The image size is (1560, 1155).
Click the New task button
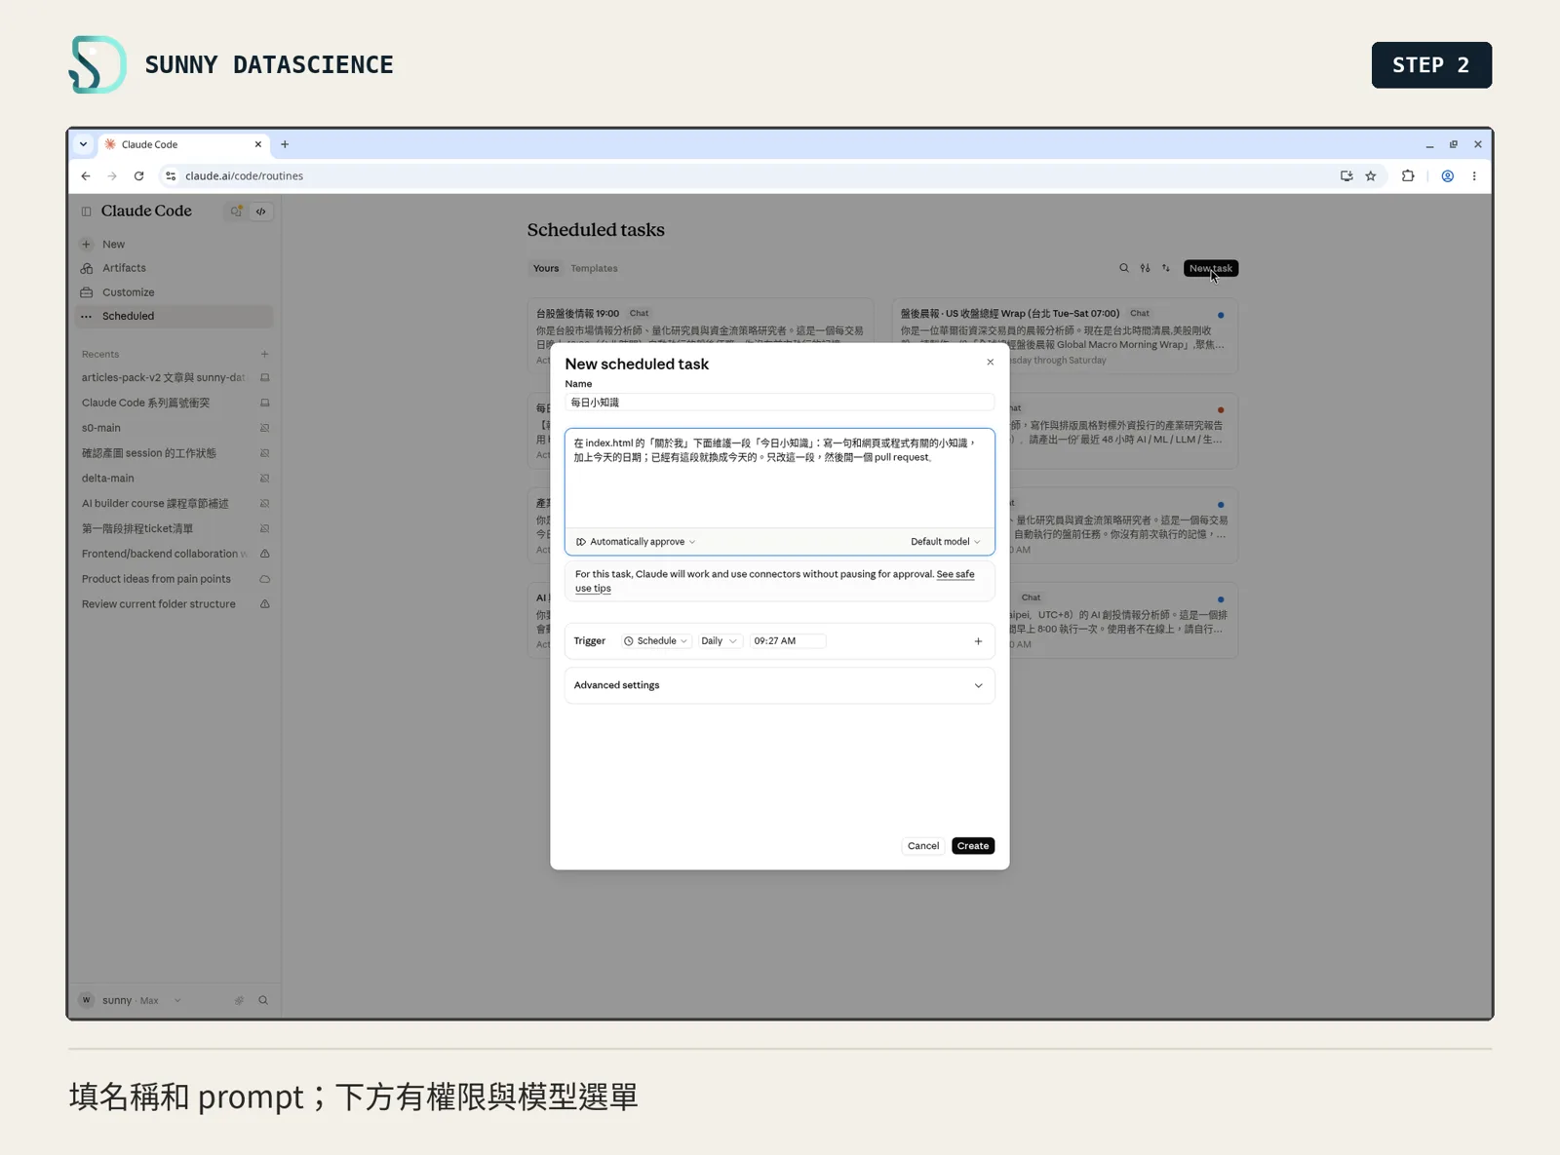tap(1210, 268)
